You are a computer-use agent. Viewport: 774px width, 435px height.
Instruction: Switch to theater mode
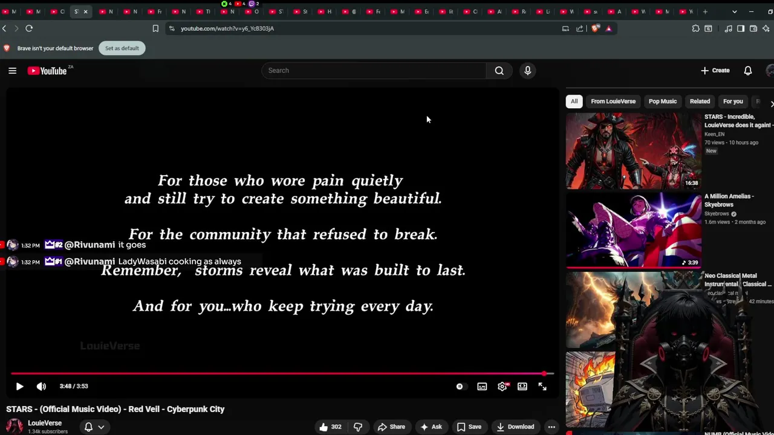click(x=522, y=386)
